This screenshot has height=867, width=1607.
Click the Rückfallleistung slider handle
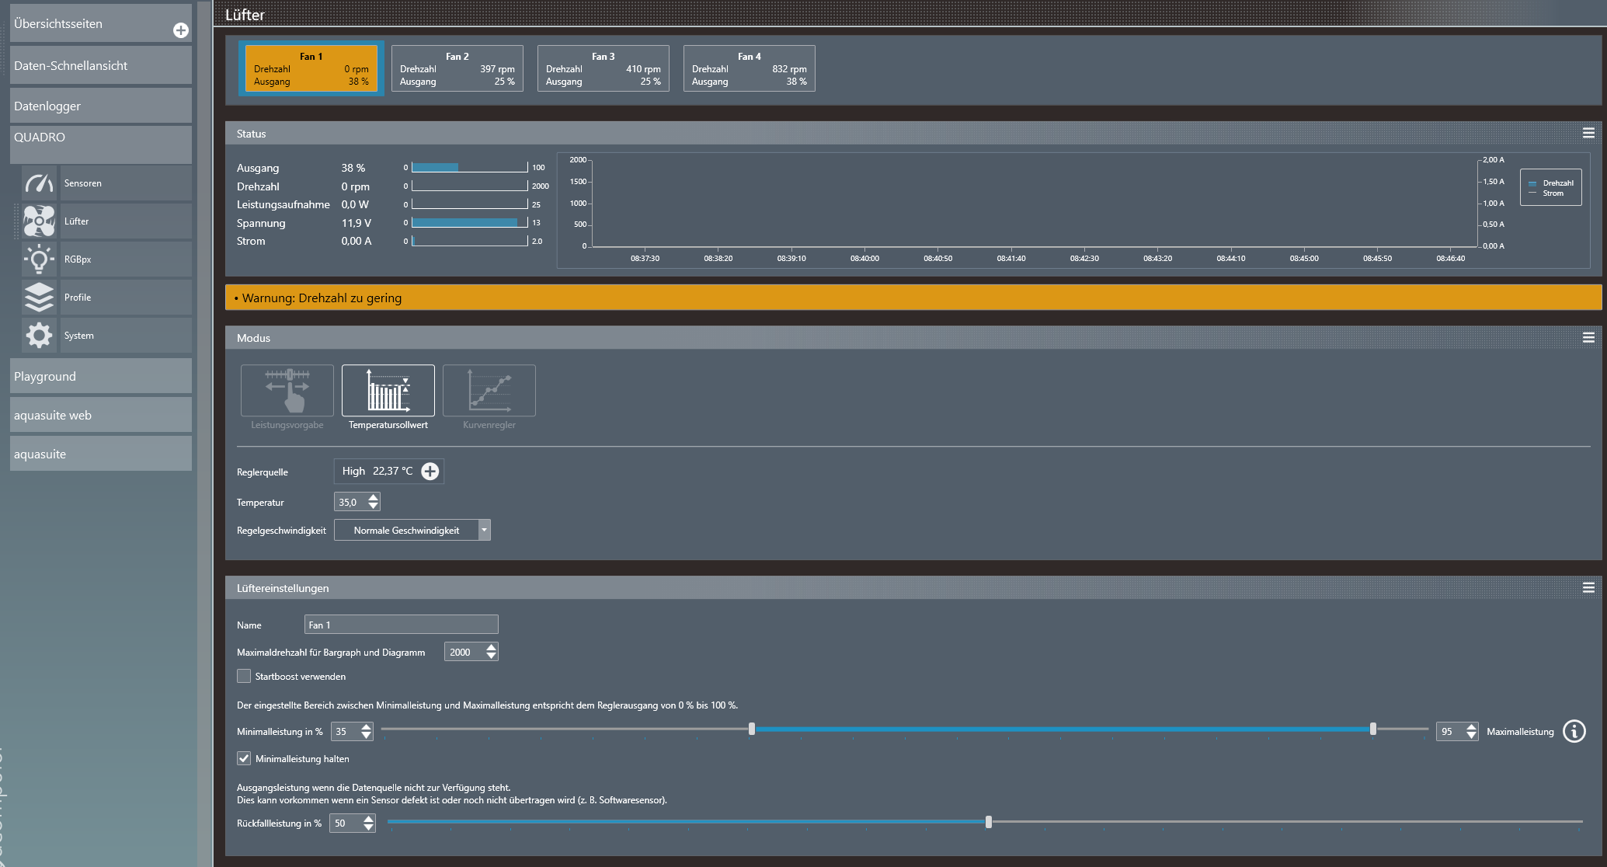pyautogui.click(x=988, y=822)
